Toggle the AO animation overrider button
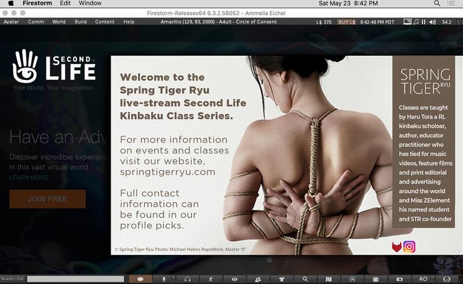 [x=423, y=279]
